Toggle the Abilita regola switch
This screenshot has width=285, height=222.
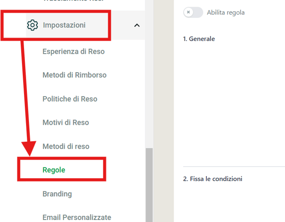[193, 12]
